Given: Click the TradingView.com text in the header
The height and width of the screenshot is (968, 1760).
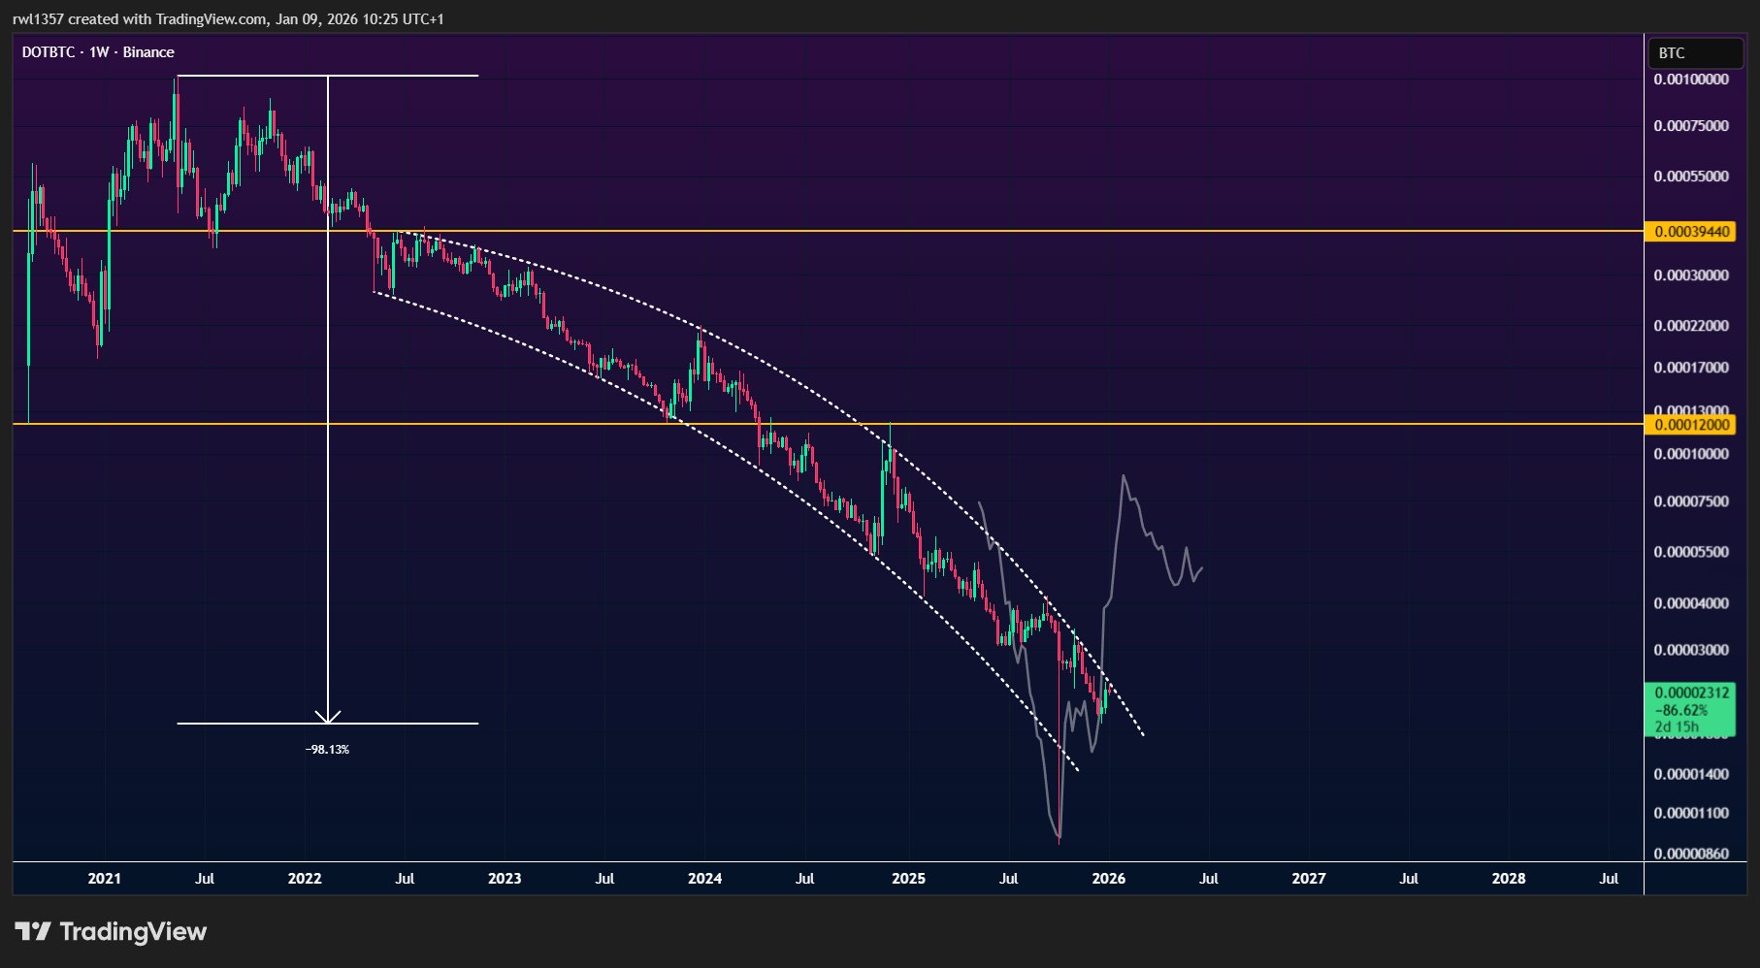Looking at the screenshot, I should click(x=212, y=19).
